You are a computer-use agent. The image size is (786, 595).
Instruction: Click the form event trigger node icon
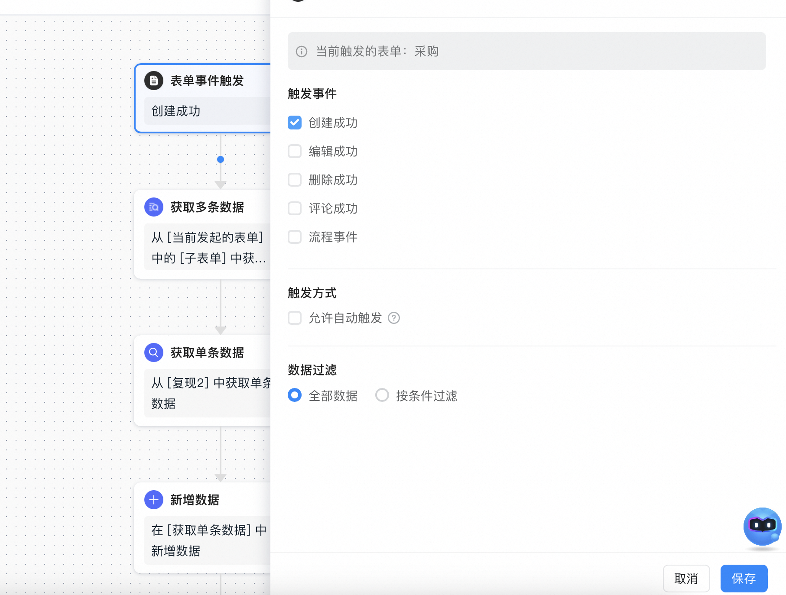(154, 81)
